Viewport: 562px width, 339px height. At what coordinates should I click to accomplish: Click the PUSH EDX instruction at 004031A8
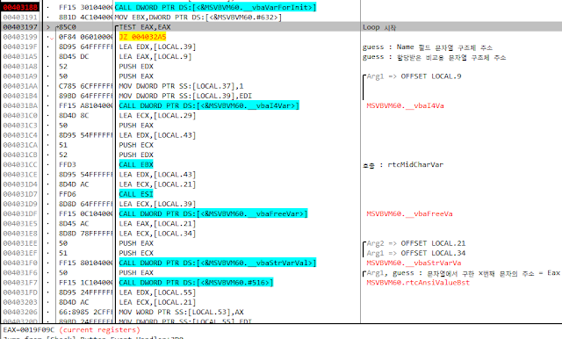(136, 66)
